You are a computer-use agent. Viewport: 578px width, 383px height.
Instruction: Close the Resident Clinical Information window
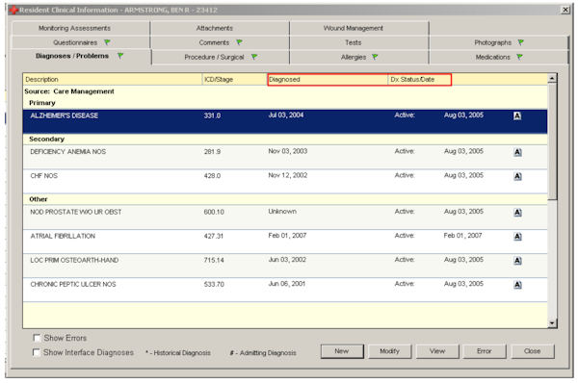[565, 10]
